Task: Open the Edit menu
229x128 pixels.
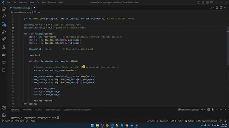Action: 14,2
